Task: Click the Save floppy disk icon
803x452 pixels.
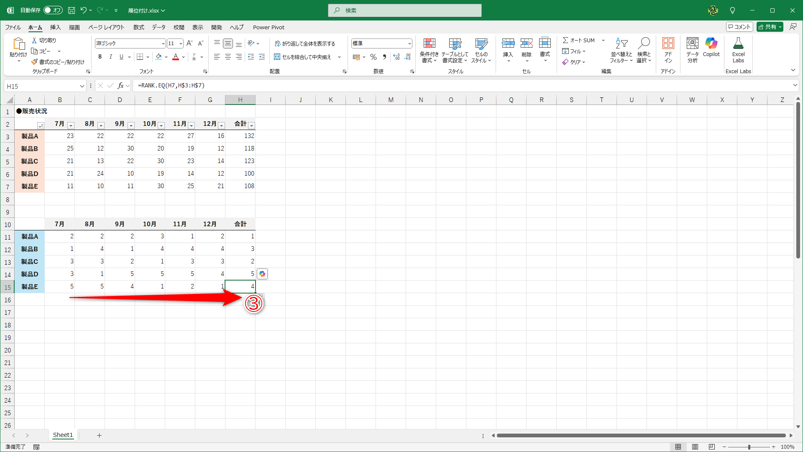Action: coord(72,10)
